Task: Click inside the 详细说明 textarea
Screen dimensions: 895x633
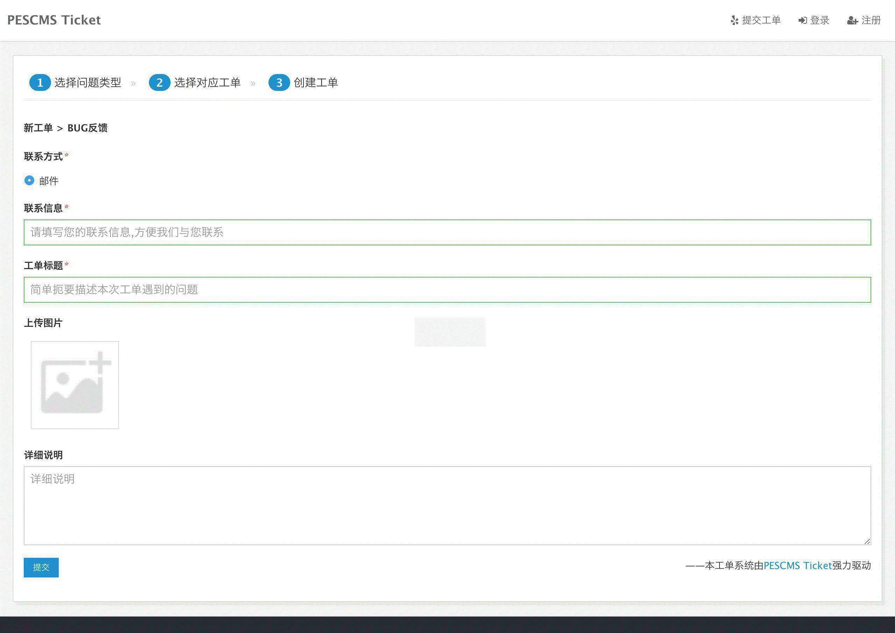Action: click(447, 505)
